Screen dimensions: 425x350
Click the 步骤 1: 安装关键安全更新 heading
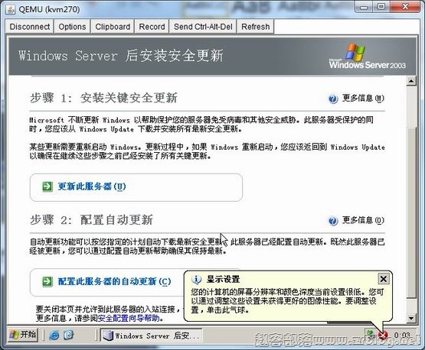tap(103, 98)
